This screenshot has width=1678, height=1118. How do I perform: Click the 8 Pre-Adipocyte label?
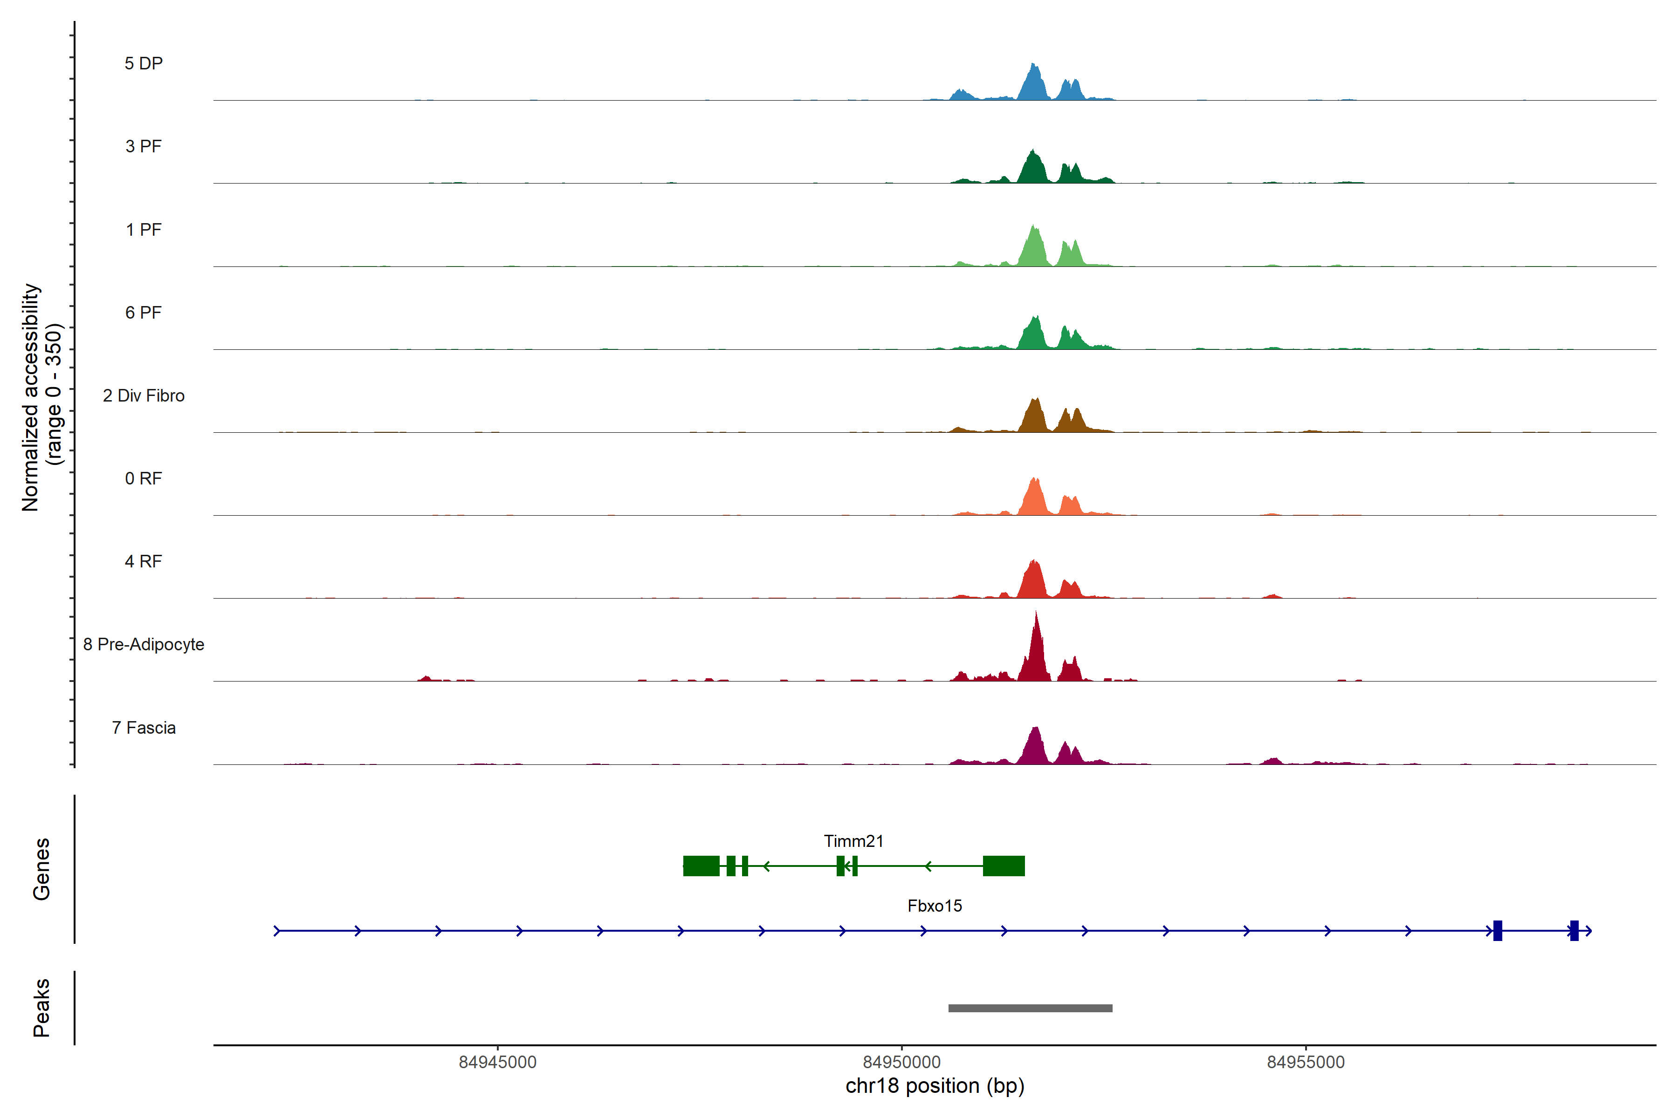pyautogui.click(x=144, y=645)
